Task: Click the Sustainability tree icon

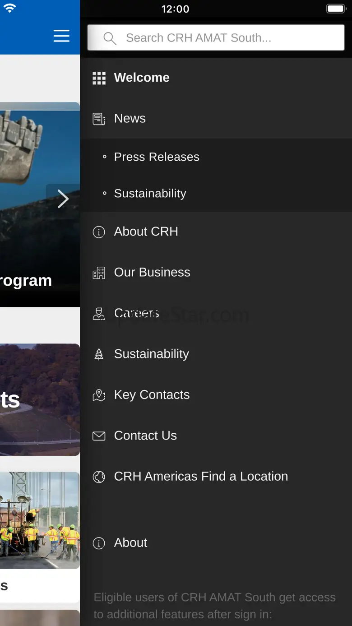Action: pyautogui.click(x=99, y=354)
